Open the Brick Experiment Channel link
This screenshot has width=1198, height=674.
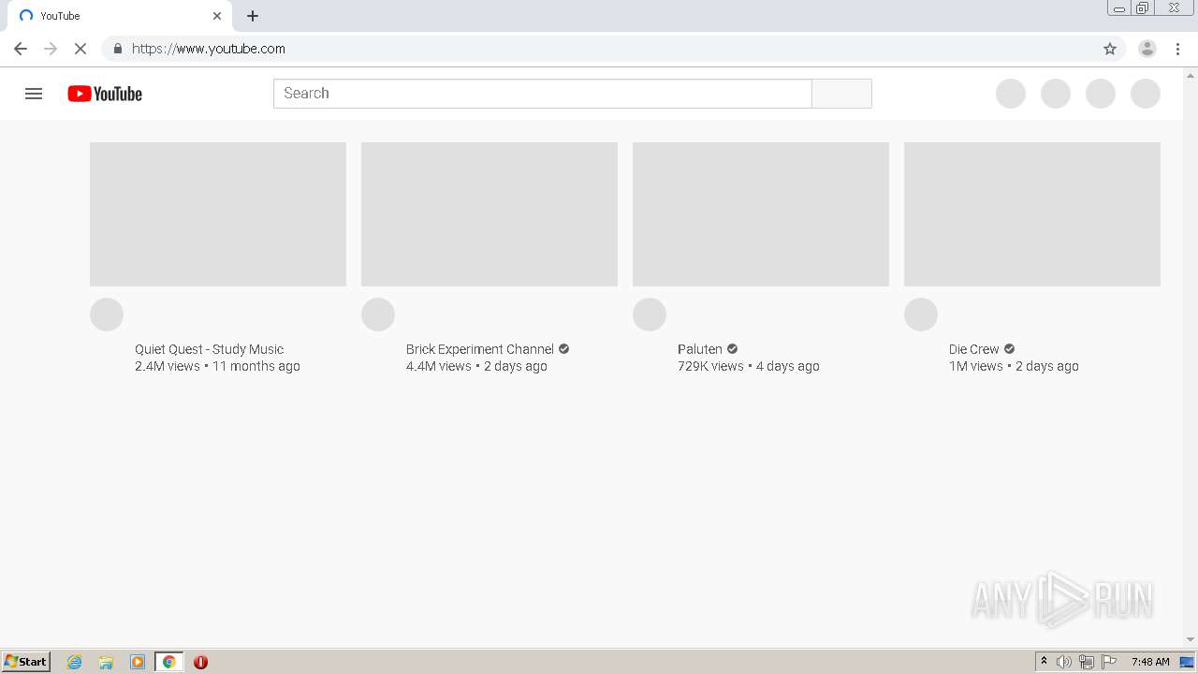[x=480, y=349]
